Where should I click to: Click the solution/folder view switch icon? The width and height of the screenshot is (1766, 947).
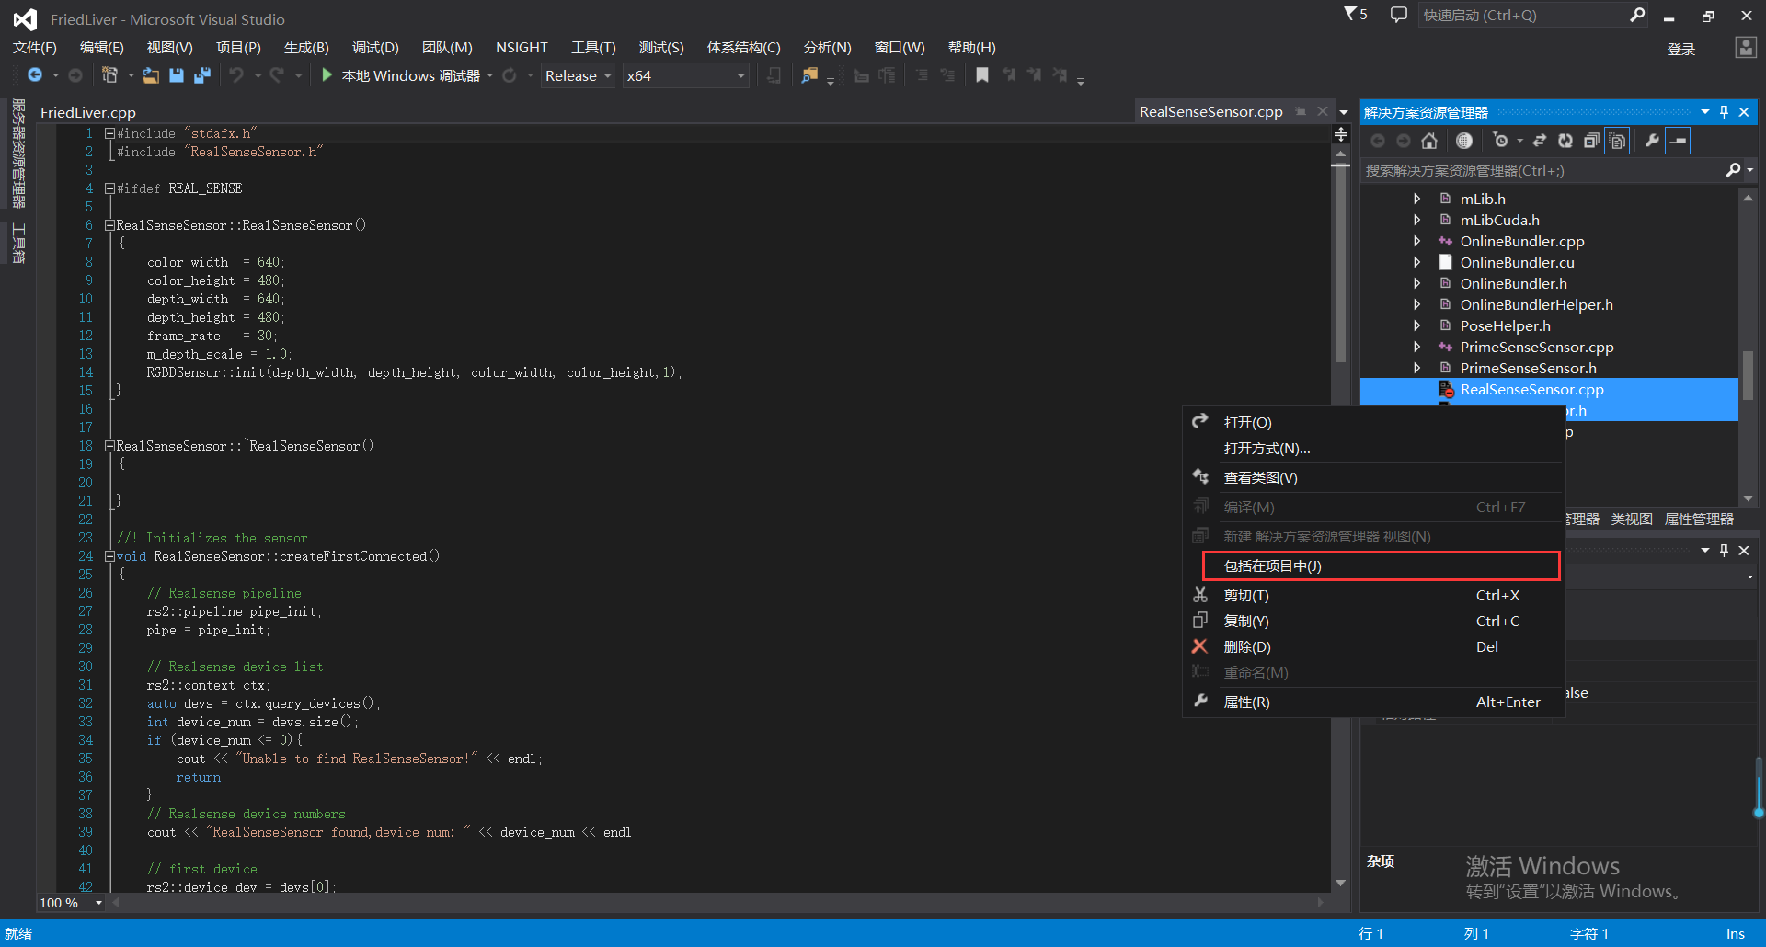1464,141
